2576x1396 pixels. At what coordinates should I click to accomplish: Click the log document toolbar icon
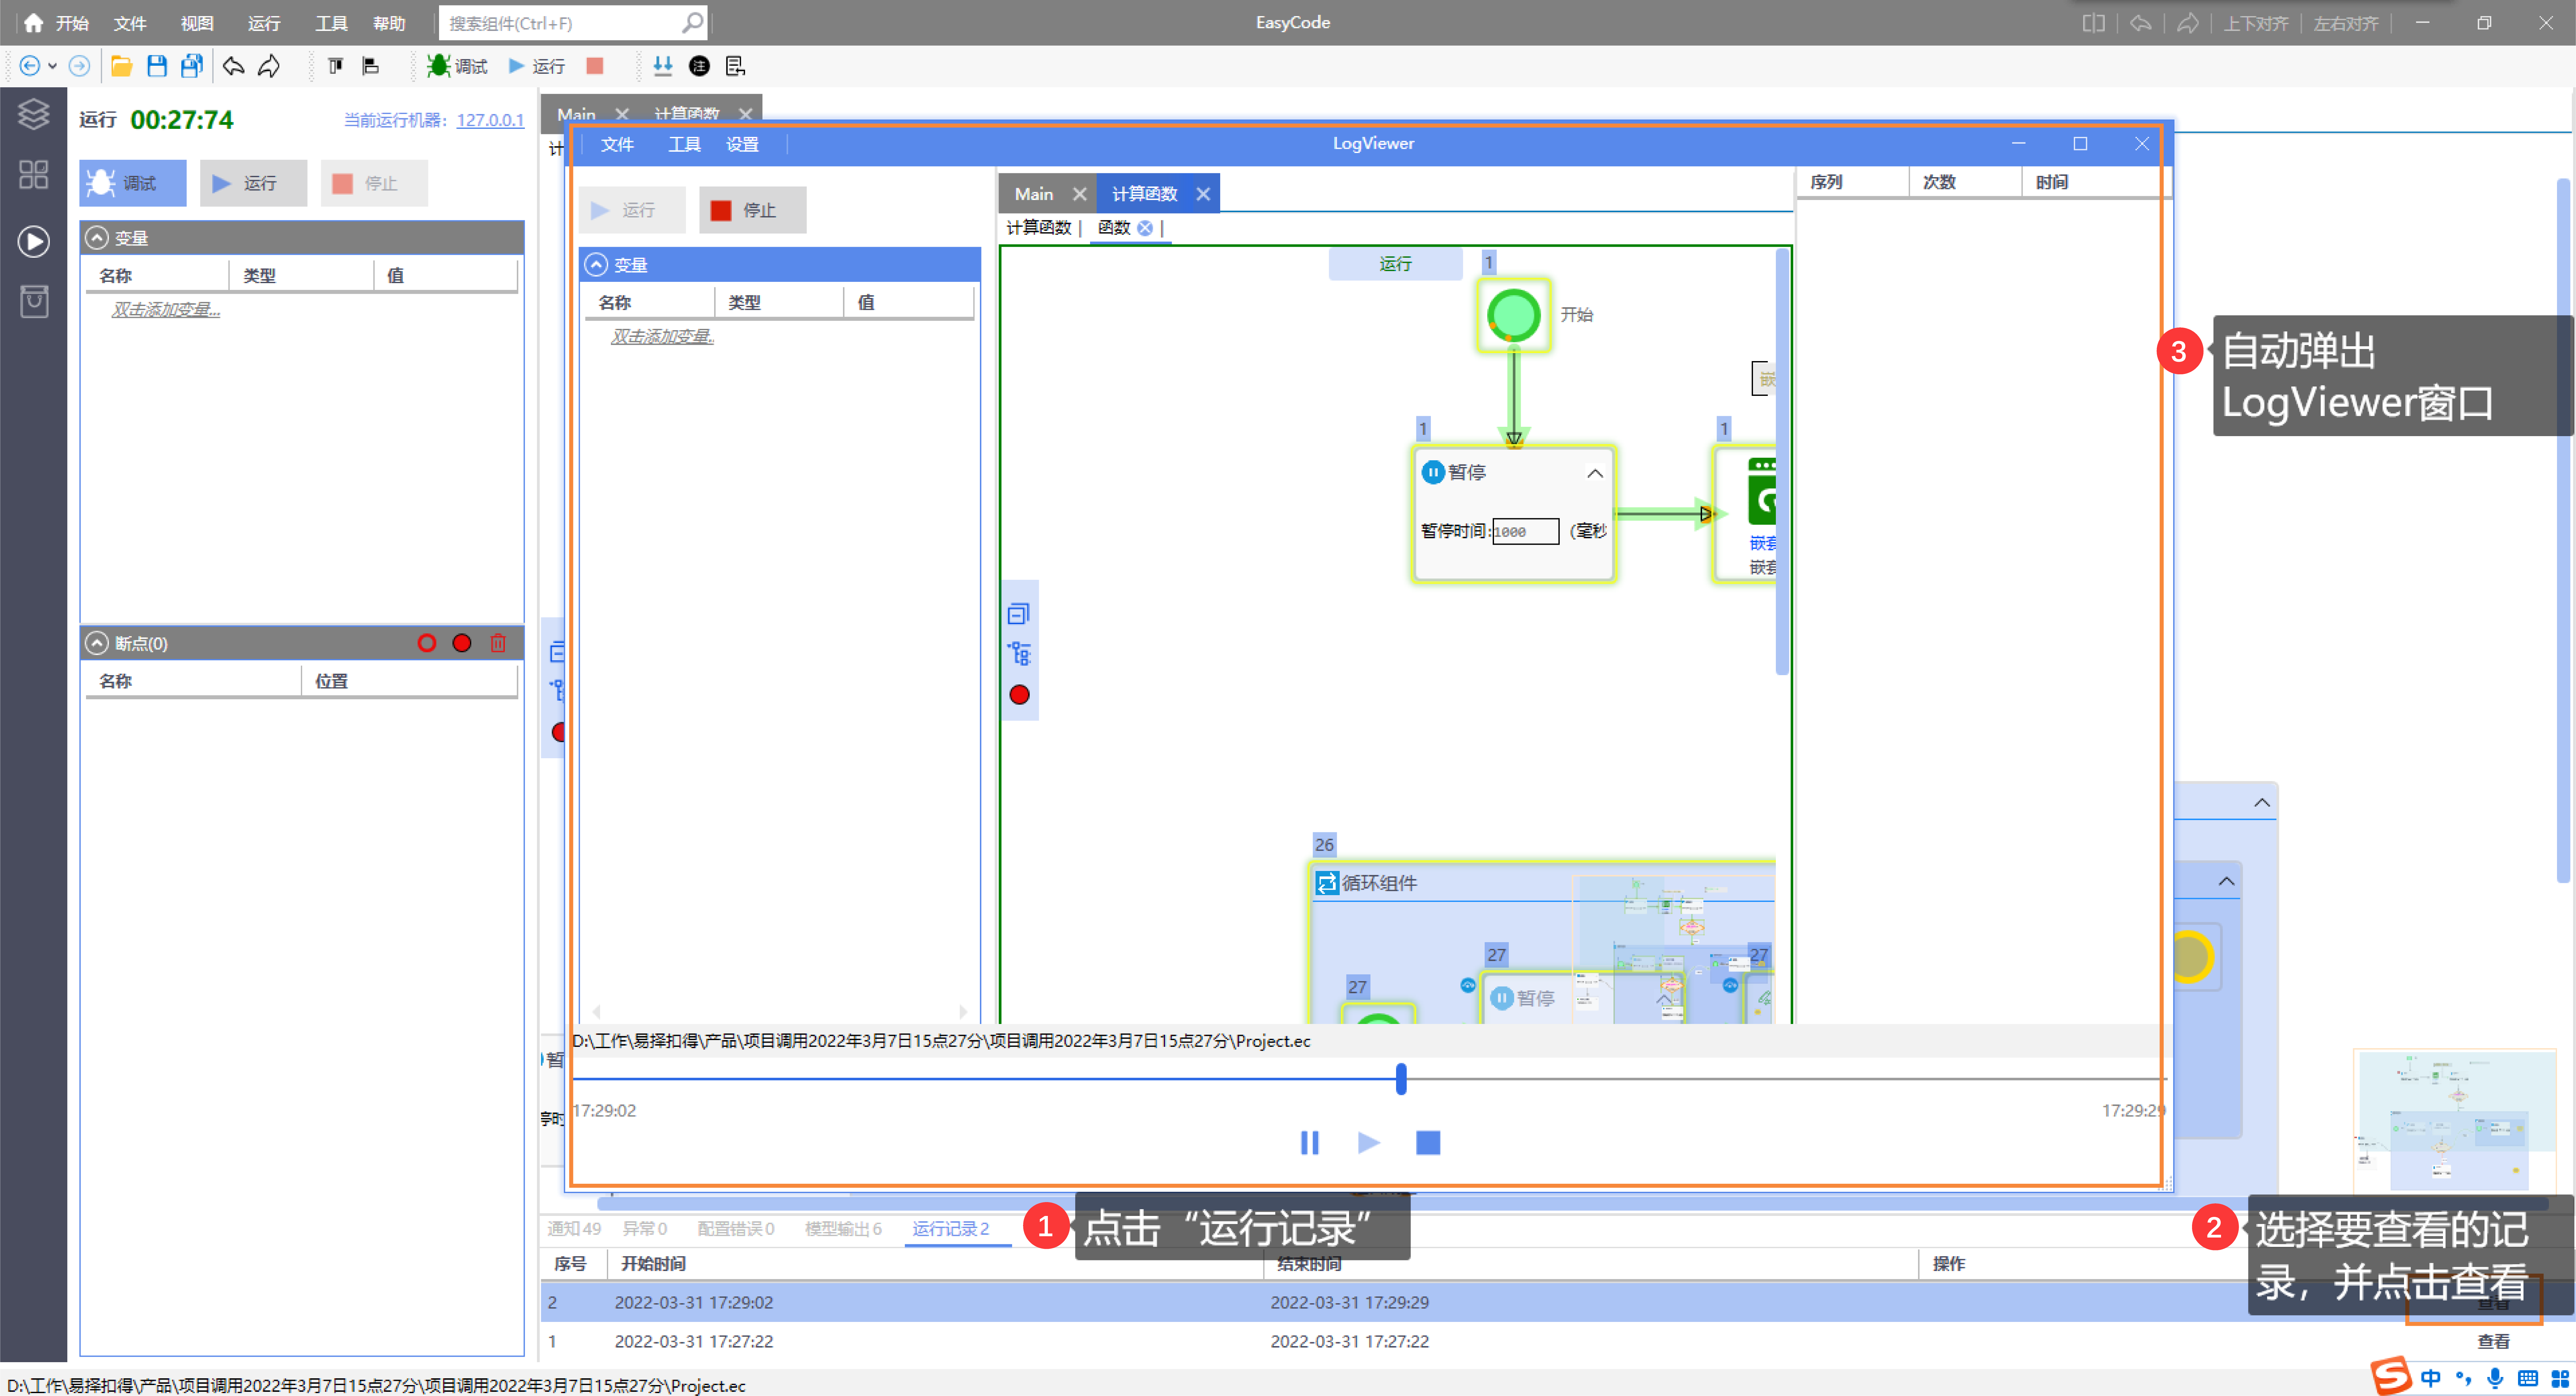tap(735, 66)
